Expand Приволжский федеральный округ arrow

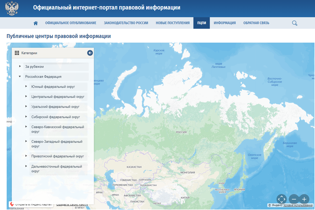26,156
